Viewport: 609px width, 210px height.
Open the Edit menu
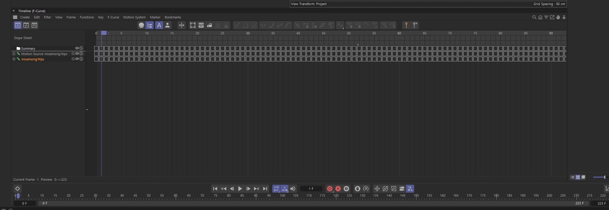click(x=37, y=17)
